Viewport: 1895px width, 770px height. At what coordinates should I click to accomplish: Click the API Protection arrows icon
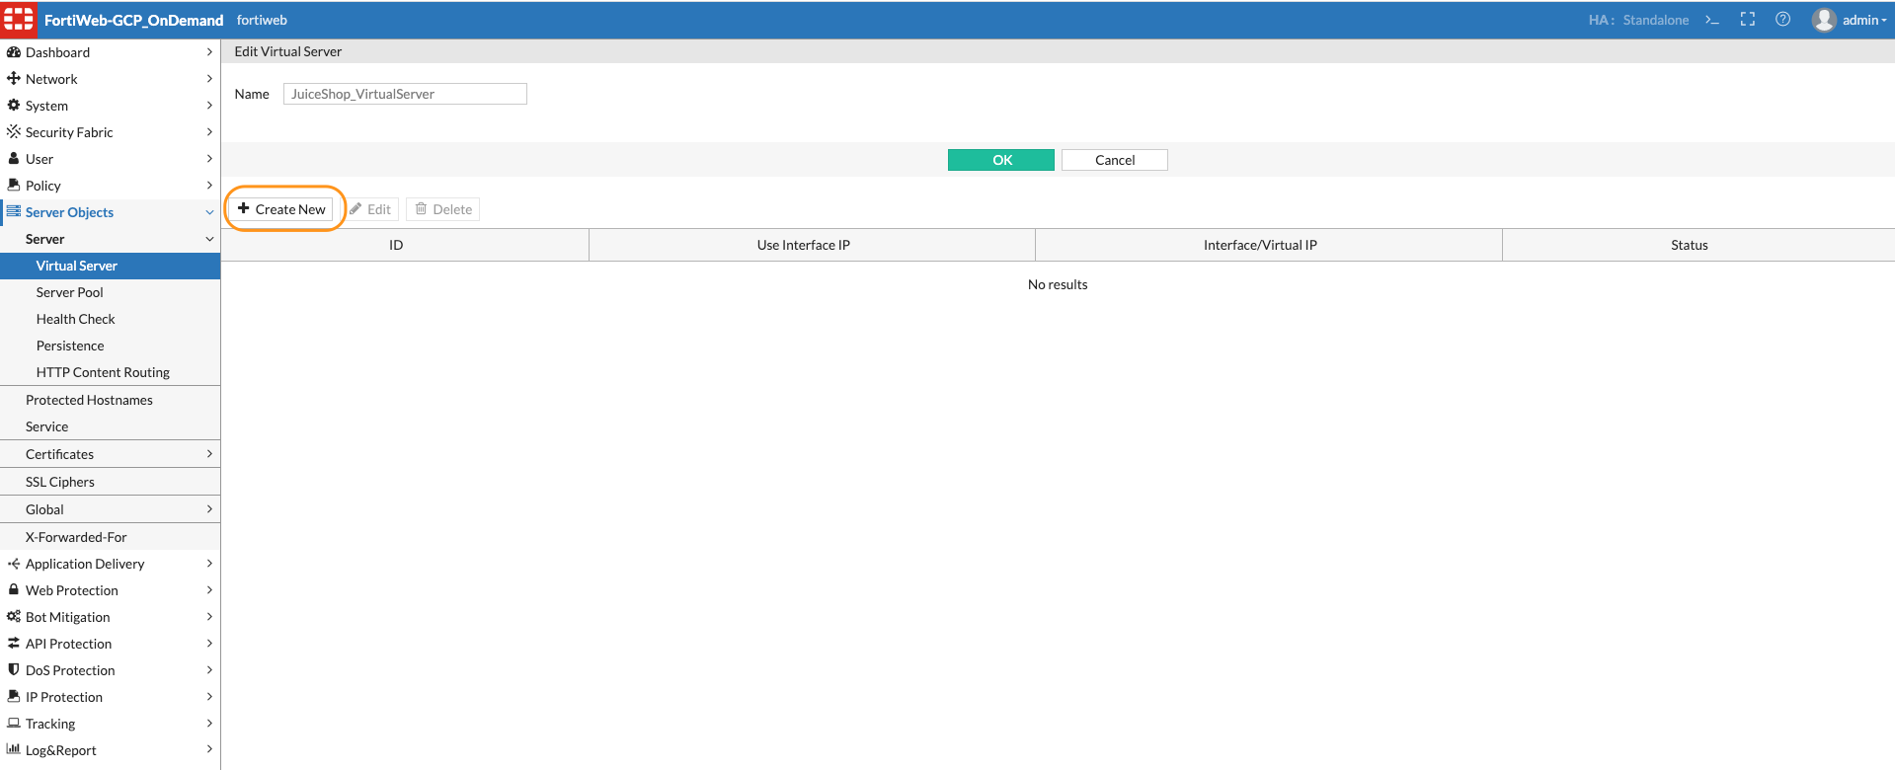point(14,643)
